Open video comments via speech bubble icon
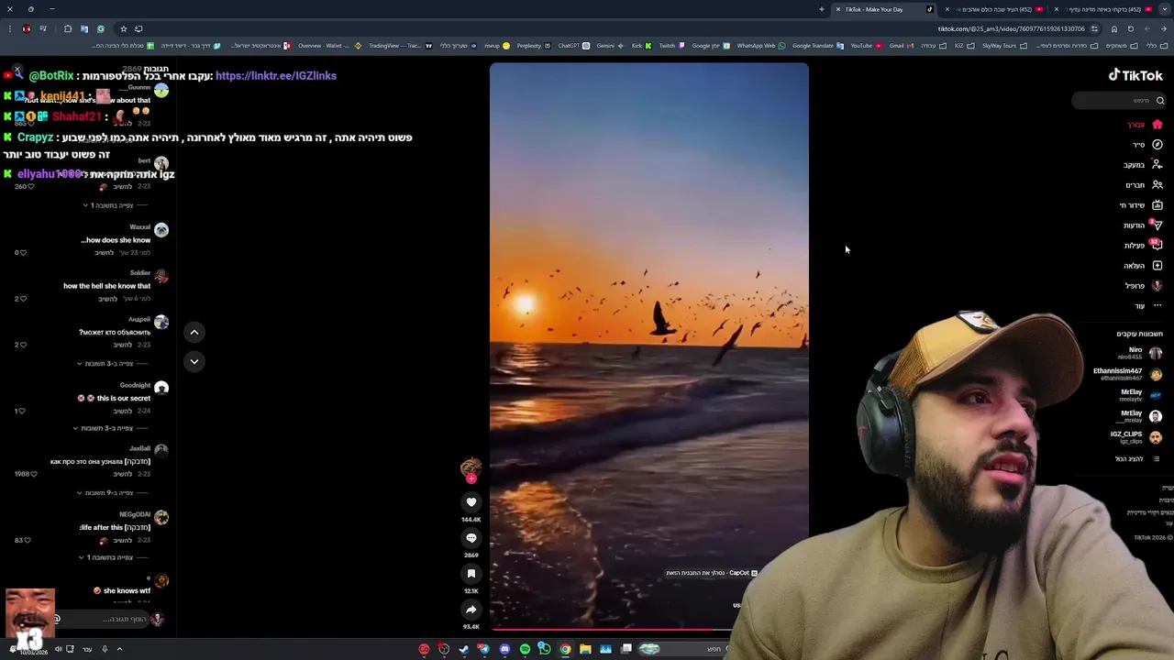Screen dimensions: 1174x660 [x=471, y=538]
